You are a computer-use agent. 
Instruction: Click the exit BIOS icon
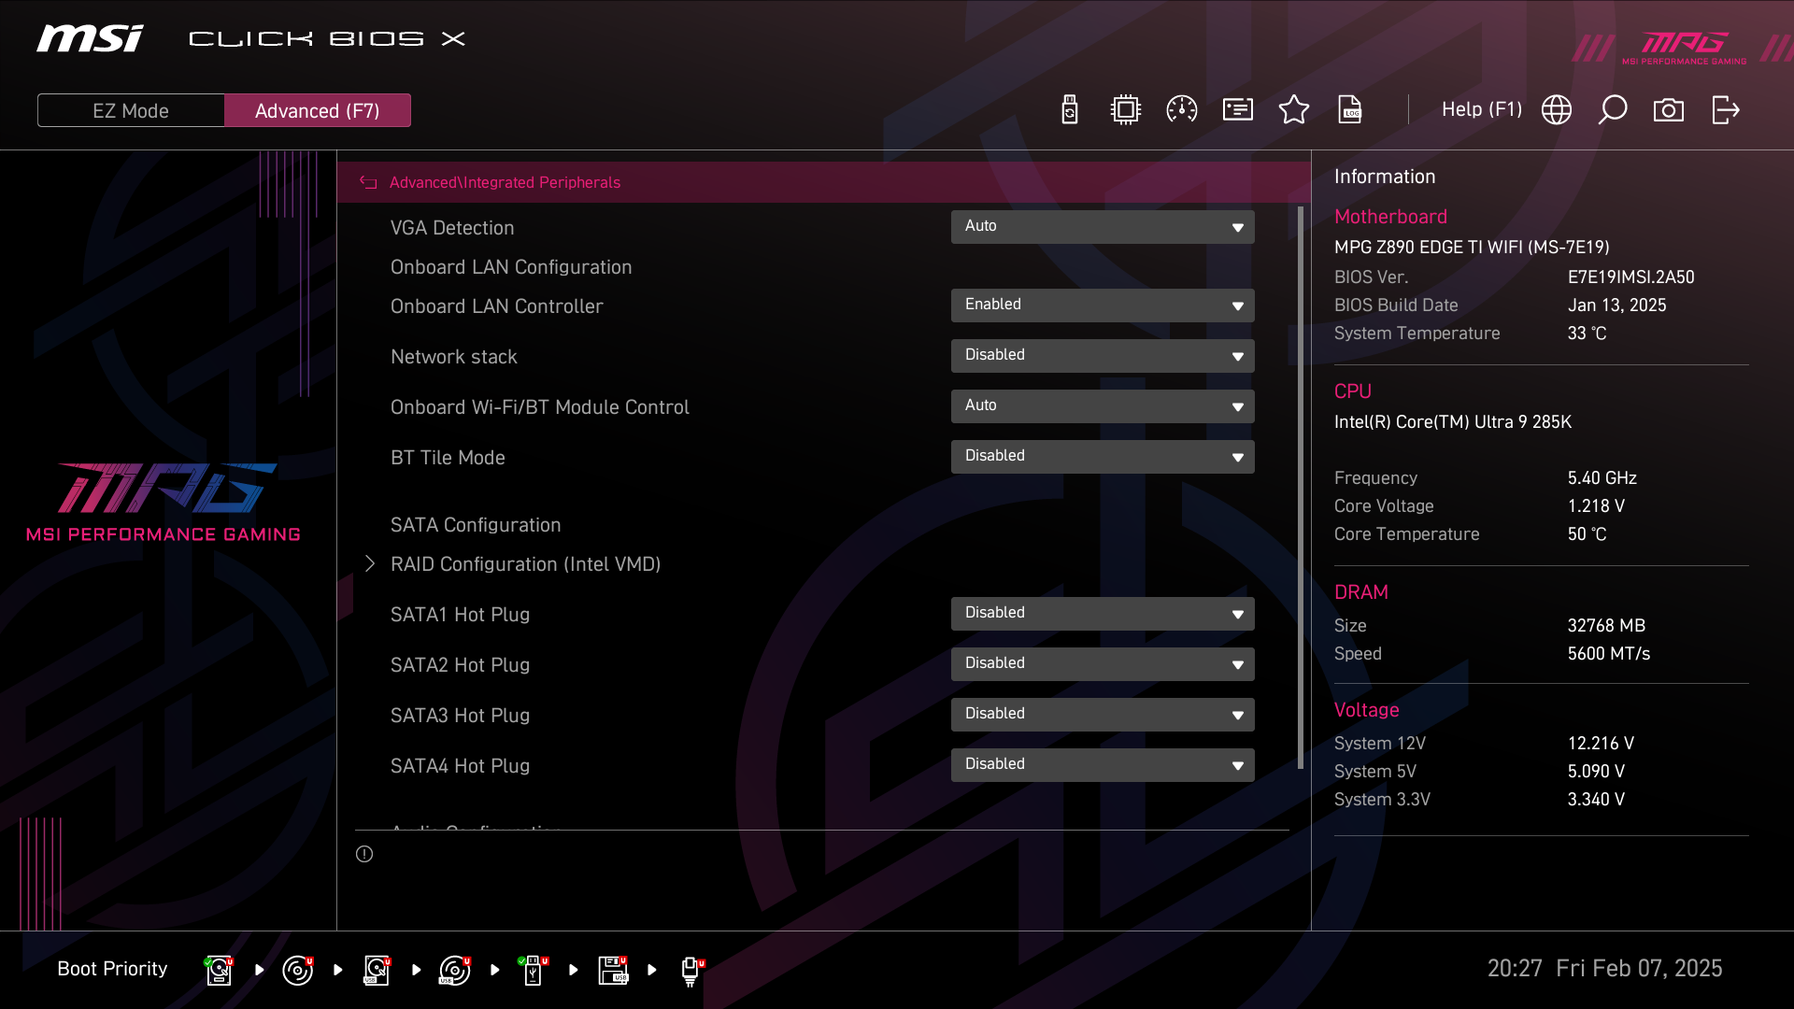click(1725, 110)
